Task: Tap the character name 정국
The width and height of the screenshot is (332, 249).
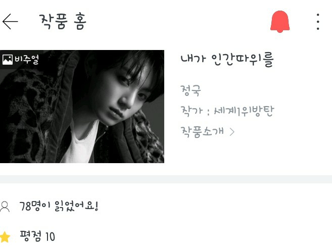Action: click(x=191, y=90)
